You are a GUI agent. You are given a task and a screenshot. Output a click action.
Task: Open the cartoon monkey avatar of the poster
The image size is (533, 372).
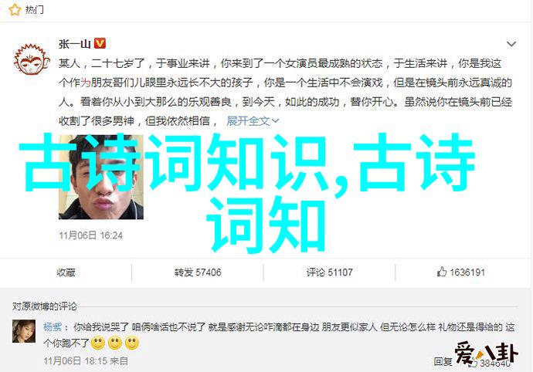click(x=32, y=59)
